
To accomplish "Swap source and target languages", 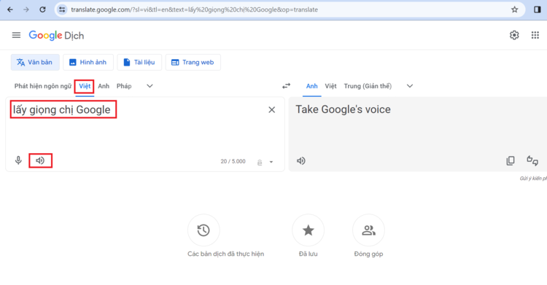I will 287,86.
